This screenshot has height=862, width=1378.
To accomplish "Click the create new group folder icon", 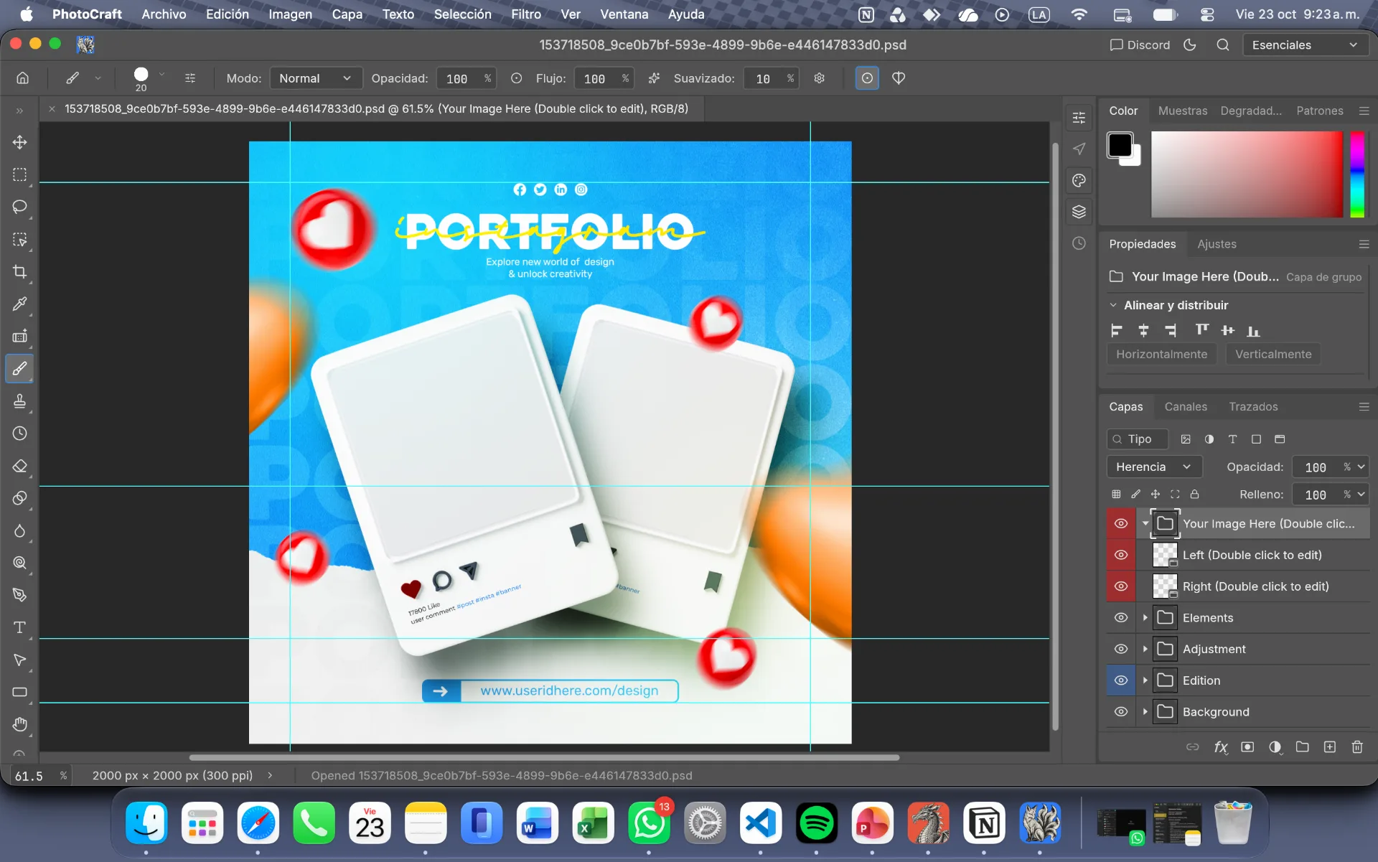I will coord(1302,747).
